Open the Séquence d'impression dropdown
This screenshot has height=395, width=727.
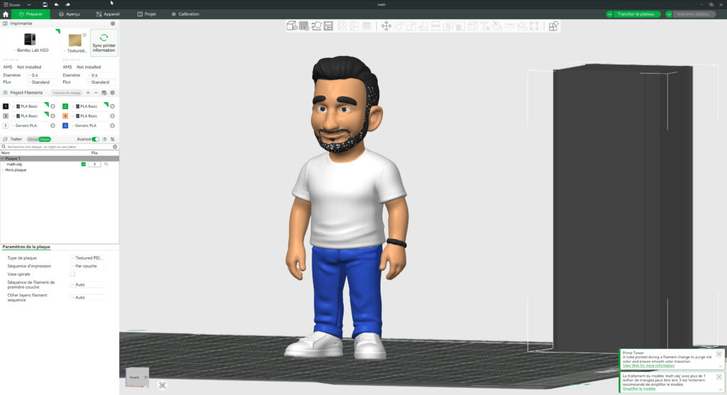tap(87, 266)
